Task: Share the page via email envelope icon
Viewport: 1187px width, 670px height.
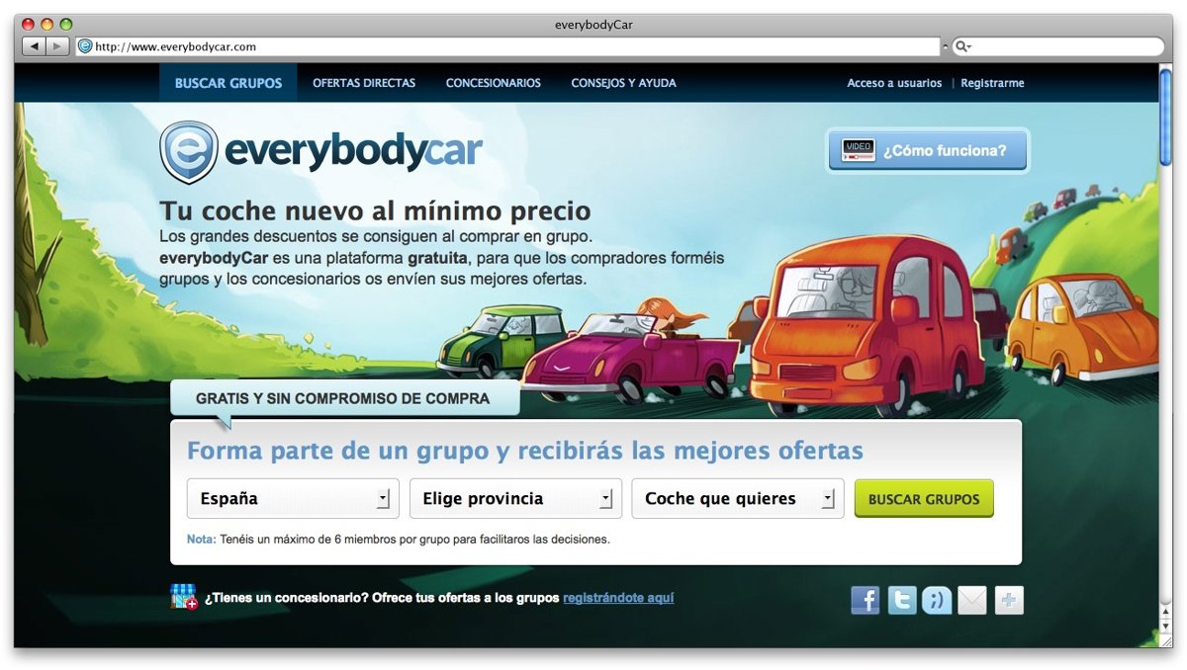Action: pyautogui.click(x=972, y=600)
